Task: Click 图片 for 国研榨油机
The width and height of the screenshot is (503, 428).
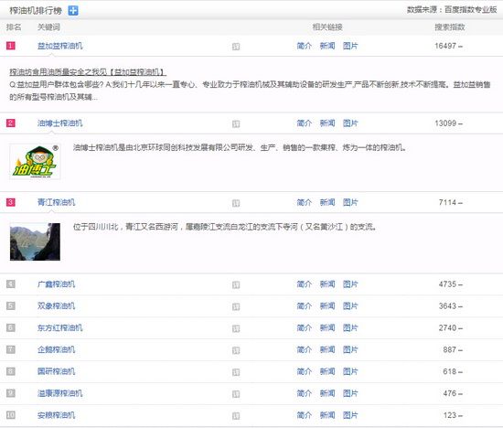Action: 350,371
